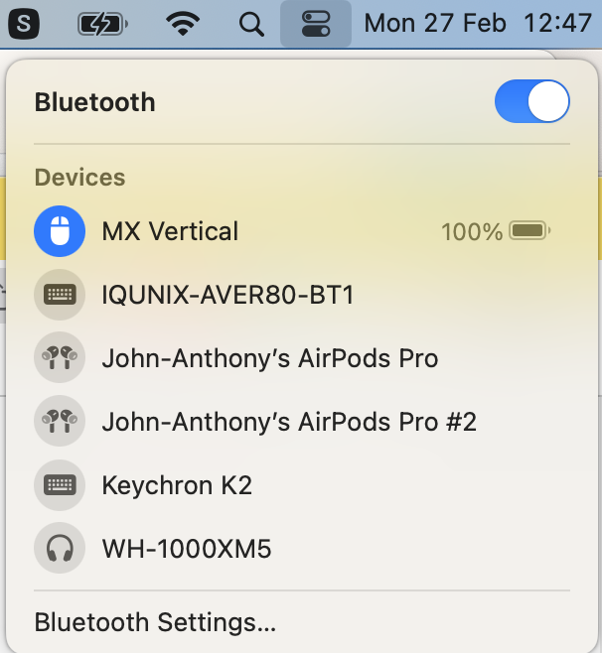
Task: Click the MX Vertical mouse icon
Action: [58, 231]
